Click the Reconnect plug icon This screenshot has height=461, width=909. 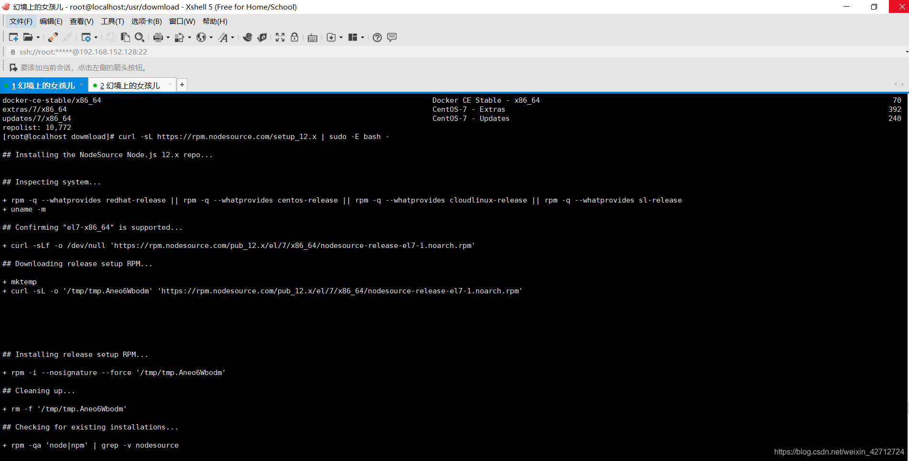coord(53,37)
